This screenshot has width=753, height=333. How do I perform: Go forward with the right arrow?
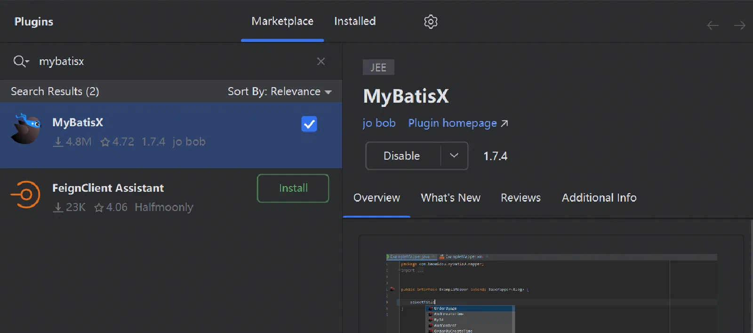[740, 25]
